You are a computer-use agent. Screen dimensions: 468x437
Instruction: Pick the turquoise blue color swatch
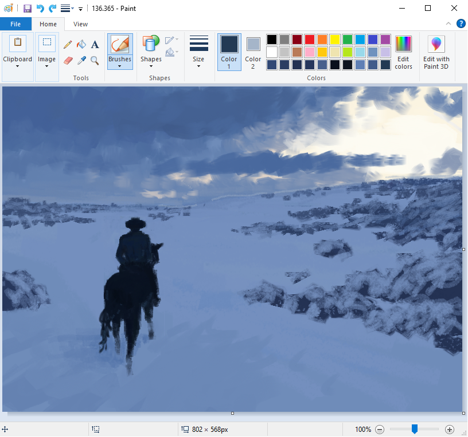[x=360, y=40]
